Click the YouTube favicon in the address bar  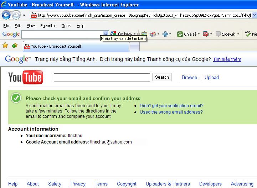click(x=34, y=15)
